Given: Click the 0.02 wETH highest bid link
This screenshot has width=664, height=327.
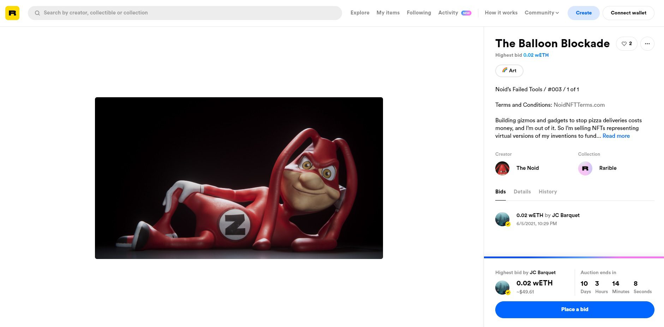Looking at the screenshot, I should click(536, 55).
